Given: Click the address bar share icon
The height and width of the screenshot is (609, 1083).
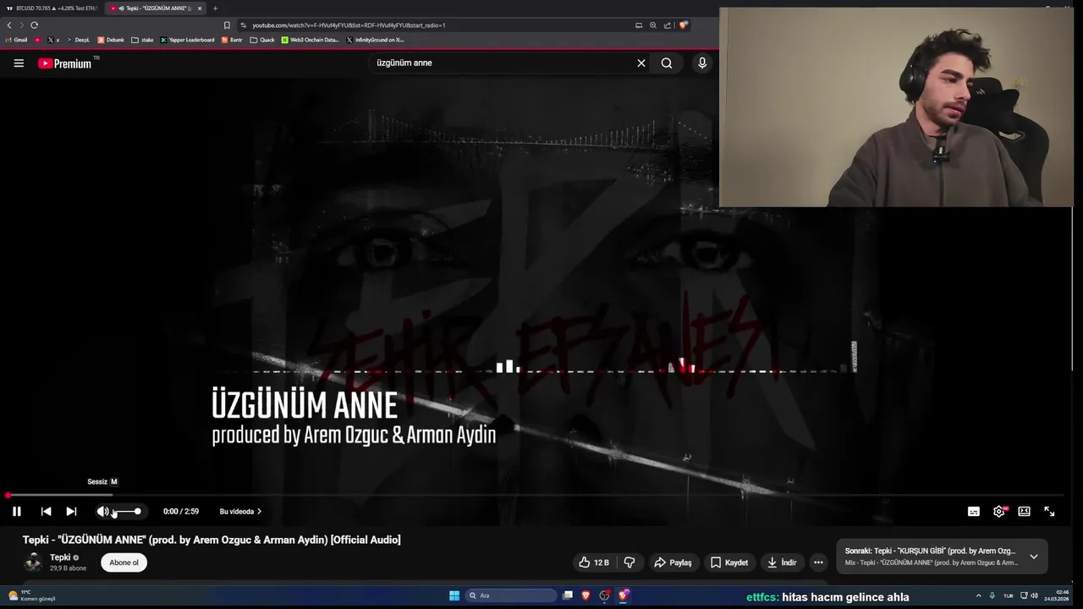Looking at the screenshot, I should 668,25.
